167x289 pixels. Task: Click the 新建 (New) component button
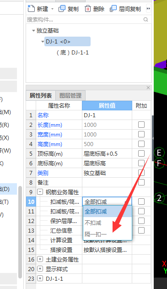click(x=38, y=9)
